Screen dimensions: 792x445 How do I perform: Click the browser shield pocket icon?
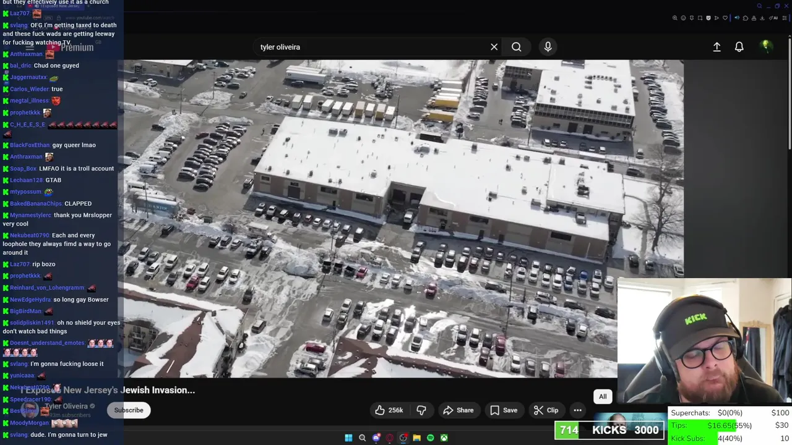tap(708, 18)
